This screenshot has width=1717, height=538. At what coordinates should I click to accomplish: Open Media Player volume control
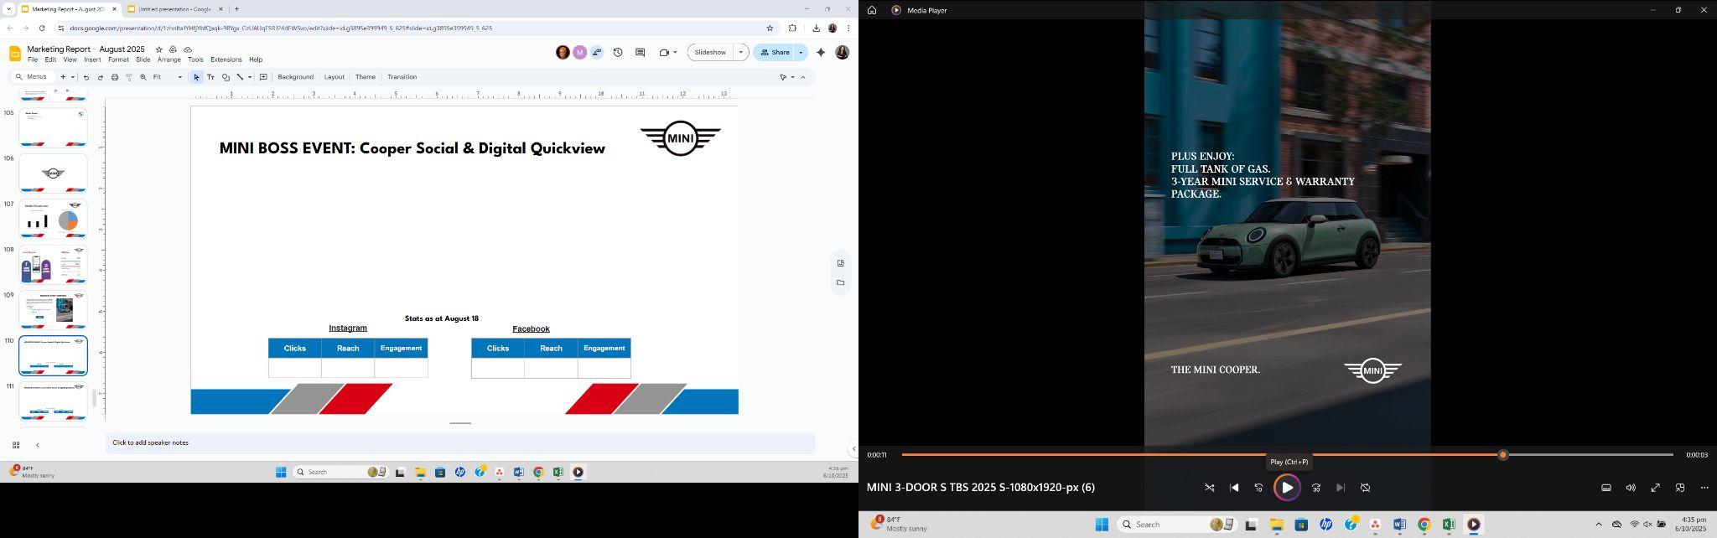coord(1631,488)
